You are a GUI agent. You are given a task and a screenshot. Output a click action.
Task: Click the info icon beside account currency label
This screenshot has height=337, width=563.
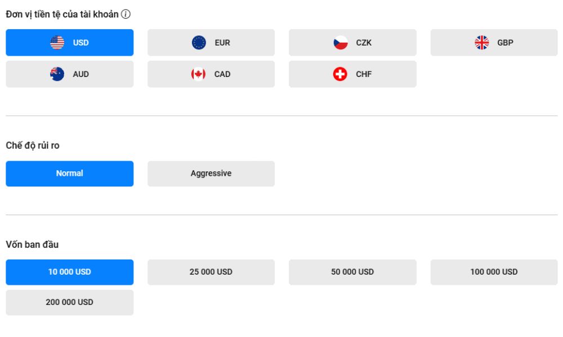126,15
